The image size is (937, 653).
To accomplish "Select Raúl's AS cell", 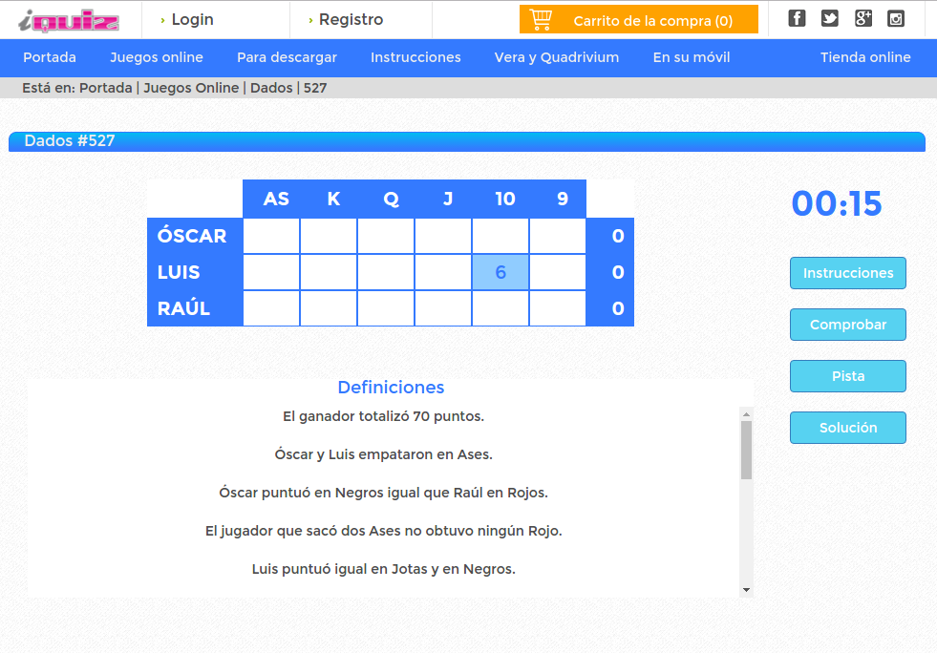I will tap(271, 308).
